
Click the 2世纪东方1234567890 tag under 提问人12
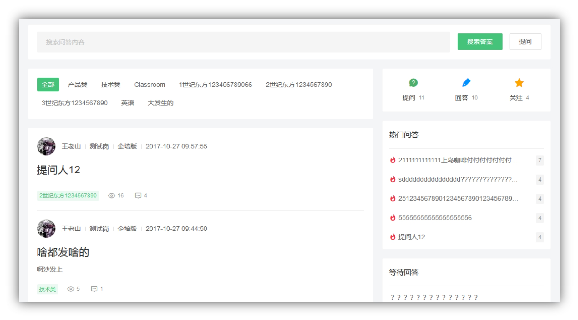point(68,196)
